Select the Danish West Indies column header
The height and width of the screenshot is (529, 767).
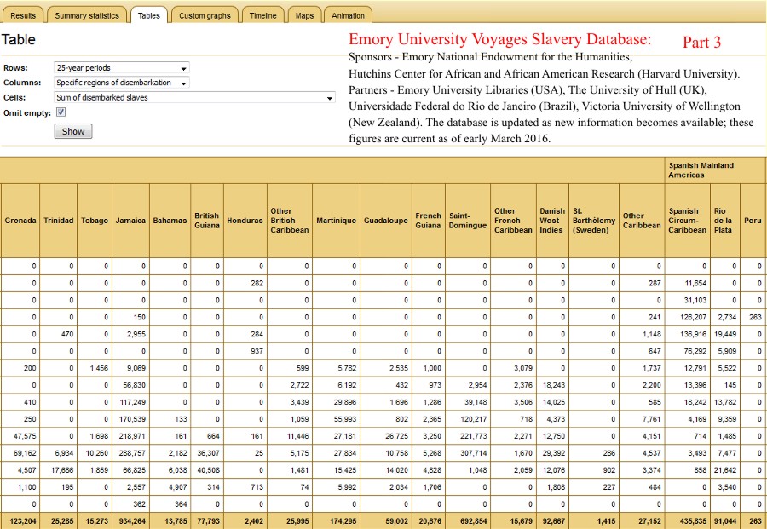[x=551, y=221]
